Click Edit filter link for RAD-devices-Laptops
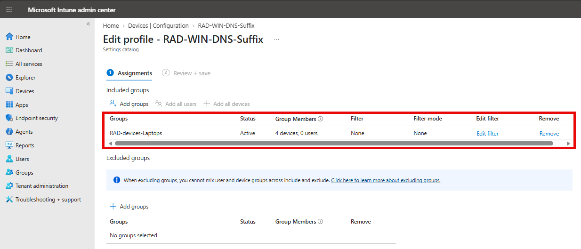 click(488, 134)
